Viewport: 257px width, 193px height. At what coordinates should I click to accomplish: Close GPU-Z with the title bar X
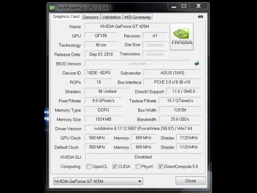(199, 6)
